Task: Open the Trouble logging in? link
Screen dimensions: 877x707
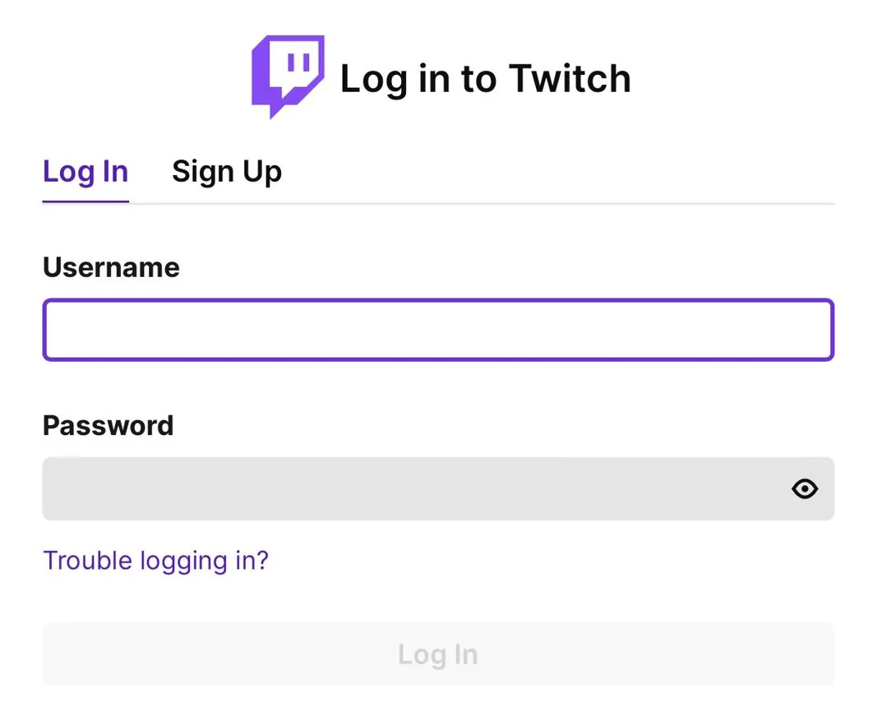Action: [x=155, y=561]
